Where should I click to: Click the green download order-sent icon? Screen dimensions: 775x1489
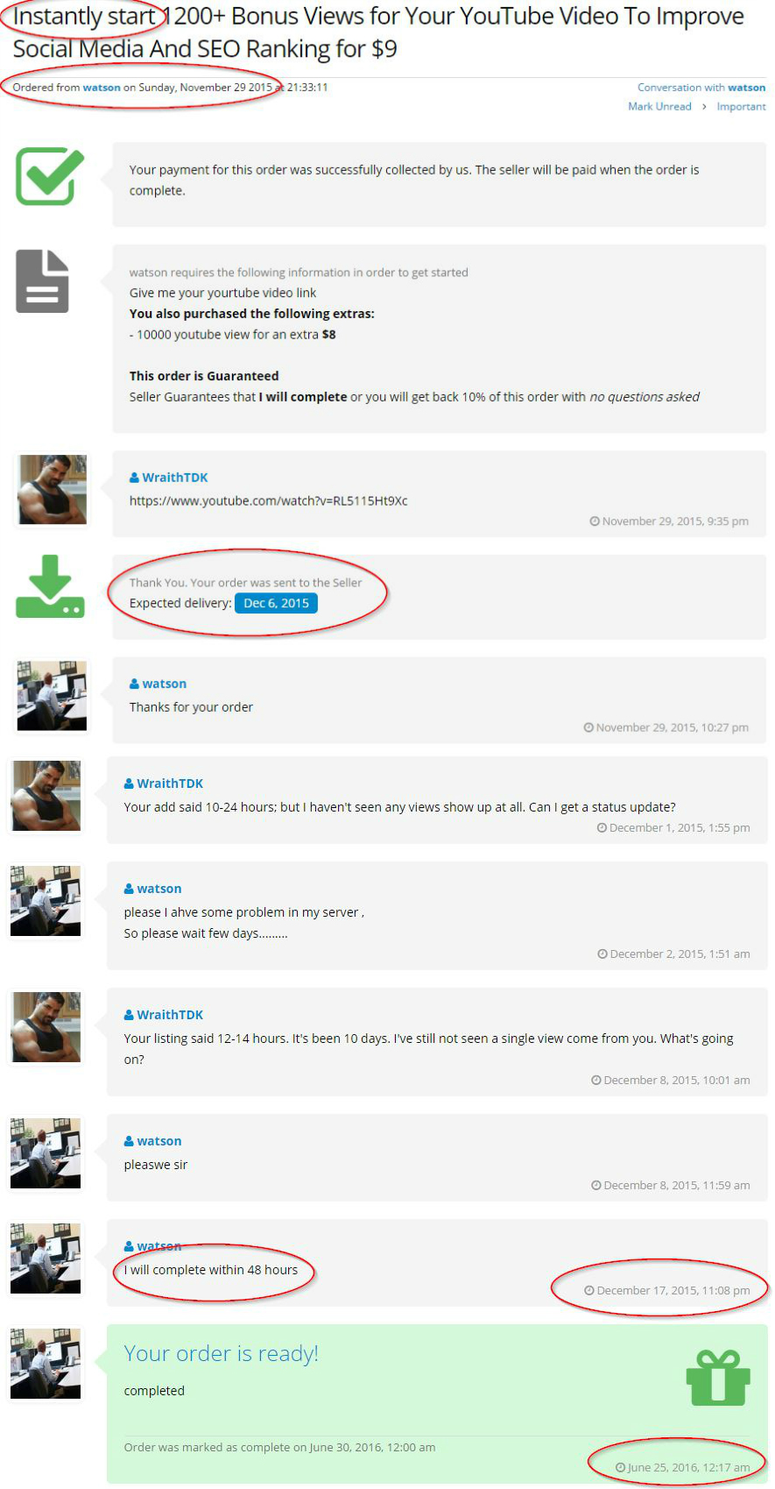tap(50, 586)
